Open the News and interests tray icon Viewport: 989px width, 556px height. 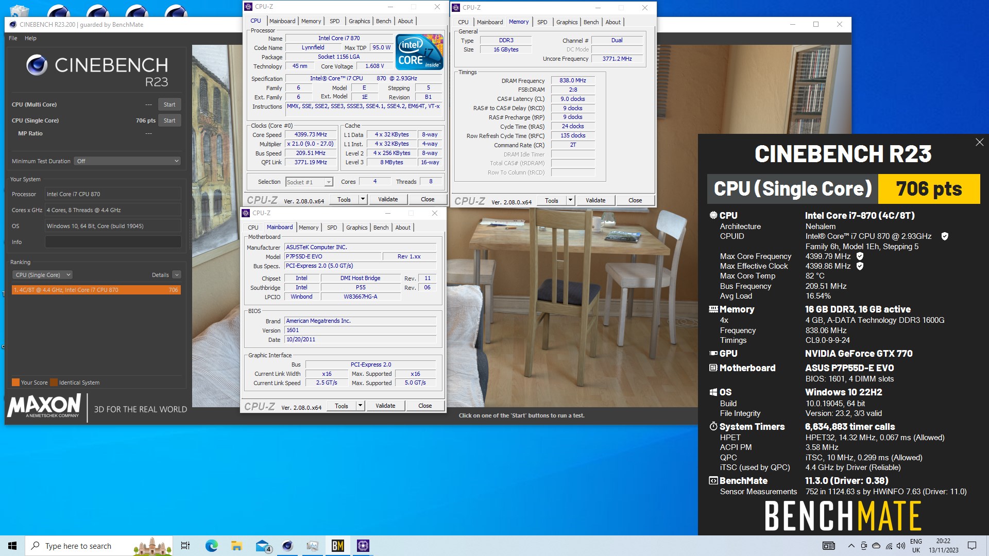829,546
